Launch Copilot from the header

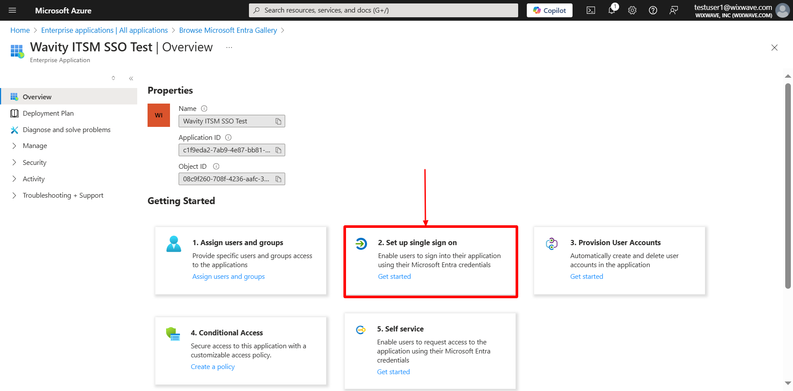(x=550, y=10)
